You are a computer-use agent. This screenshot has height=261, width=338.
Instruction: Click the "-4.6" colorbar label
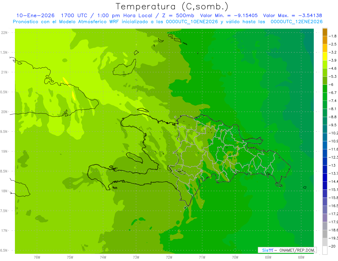333,68
